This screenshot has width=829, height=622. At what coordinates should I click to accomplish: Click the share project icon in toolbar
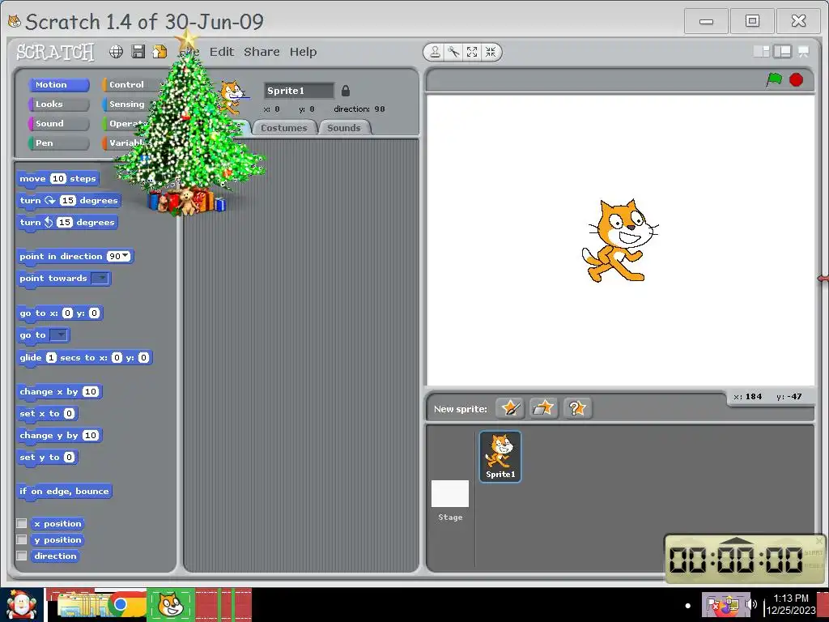(159, 51)
